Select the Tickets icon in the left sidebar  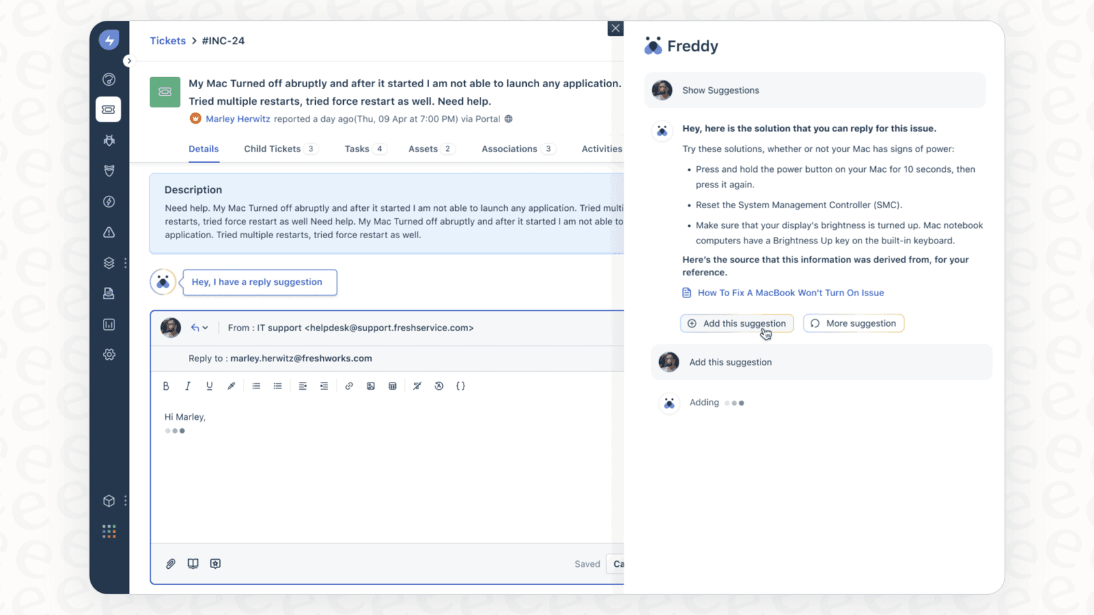109,109
